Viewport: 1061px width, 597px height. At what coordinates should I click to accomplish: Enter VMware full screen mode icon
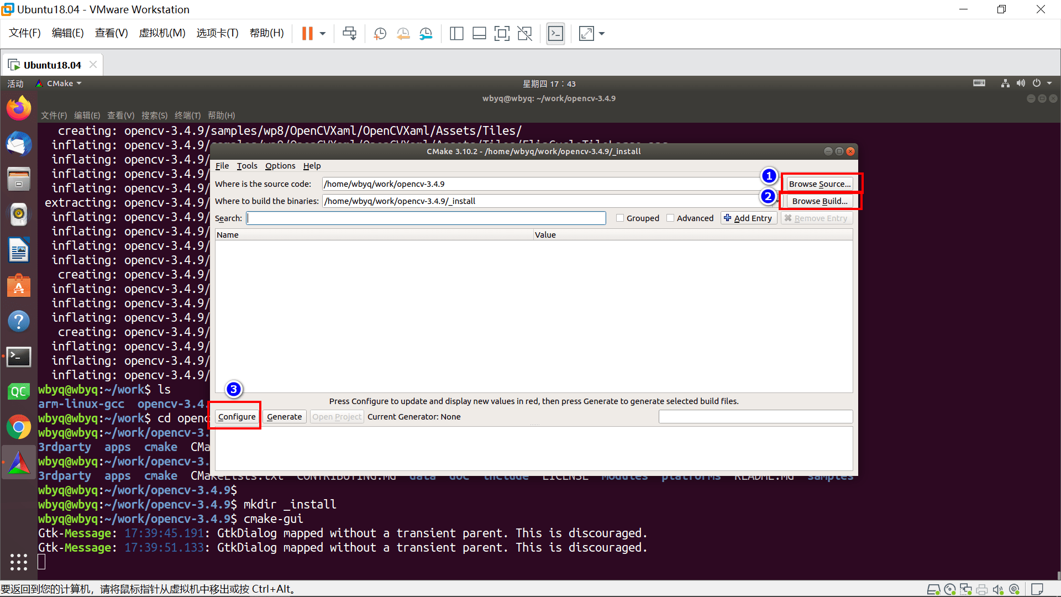tap(502, 34)
